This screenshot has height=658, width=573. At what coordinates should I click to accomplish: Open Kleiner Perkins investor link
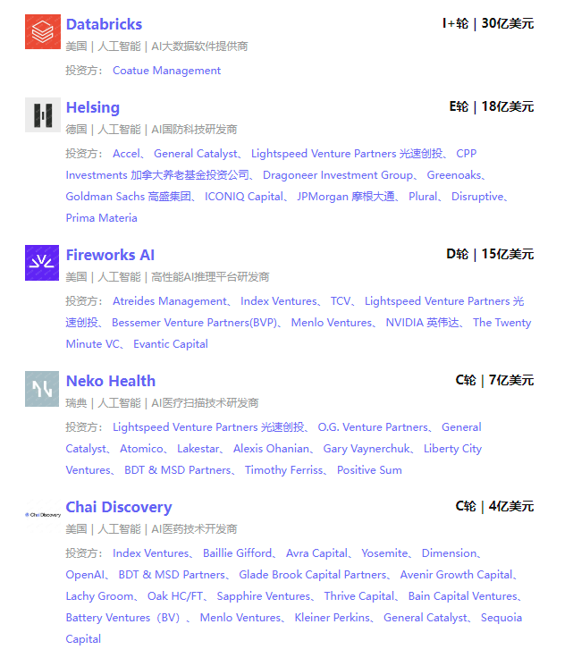(333, 618)
